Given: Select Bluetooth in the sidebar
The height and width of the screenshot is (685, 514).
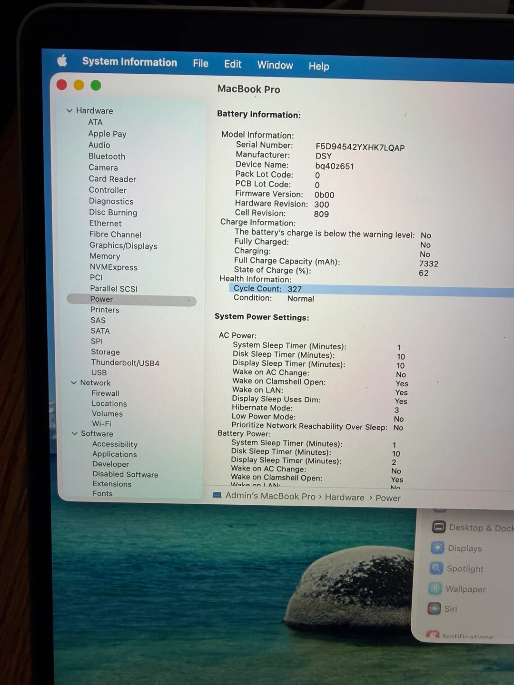Looking at the screenshot, I should (107, 157).
